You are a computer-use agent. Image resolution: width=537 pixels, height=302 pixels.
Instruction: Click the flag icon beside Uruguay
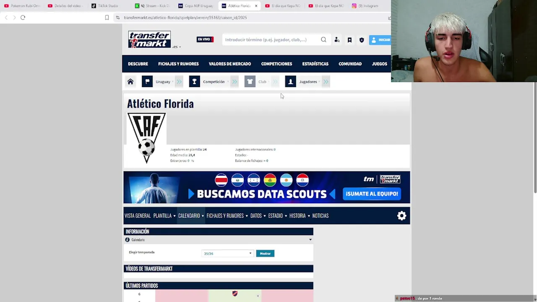(x=147, y=82)
